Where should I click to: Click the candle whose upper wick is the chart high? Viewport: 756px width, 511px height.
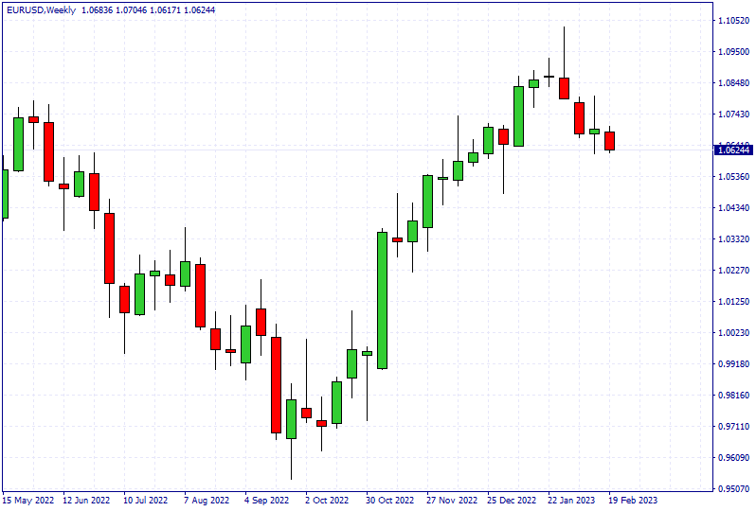point(564,88)
